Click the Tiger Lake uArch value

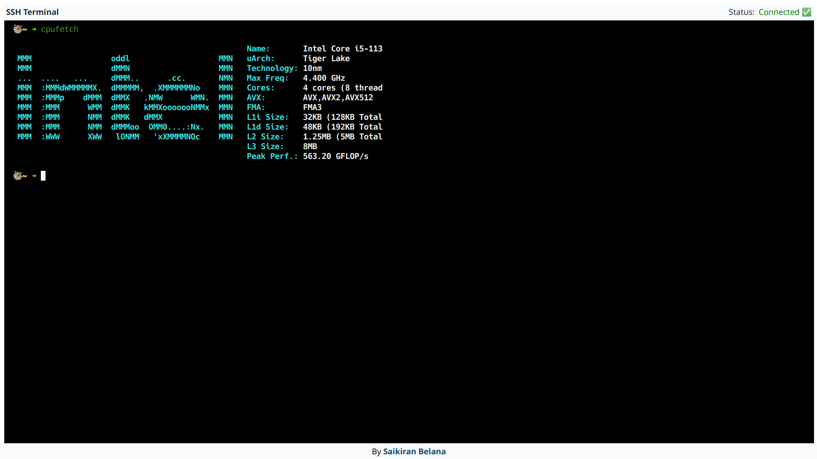pos(326,58)
